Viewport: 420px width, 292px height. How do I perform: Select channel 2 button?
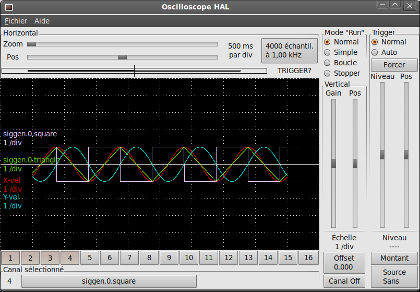point(30,258)
